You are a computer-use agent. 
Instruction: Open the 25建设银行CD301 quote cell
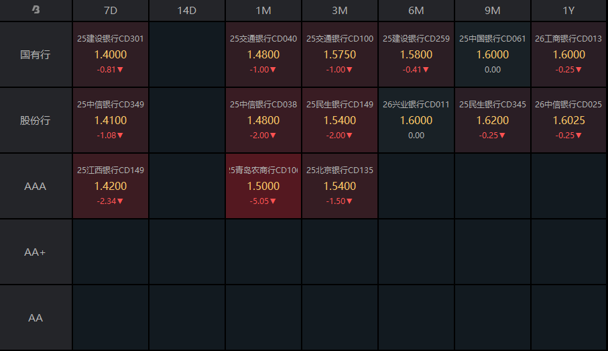click(x=111, y=54)
